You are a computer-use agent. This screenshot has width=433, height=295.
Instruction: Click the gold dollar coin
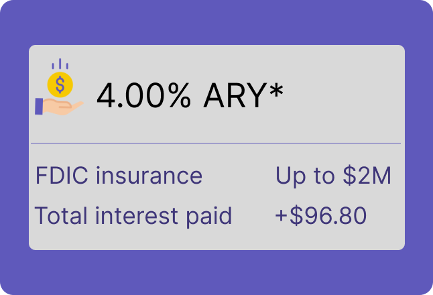tap(60, 84)
